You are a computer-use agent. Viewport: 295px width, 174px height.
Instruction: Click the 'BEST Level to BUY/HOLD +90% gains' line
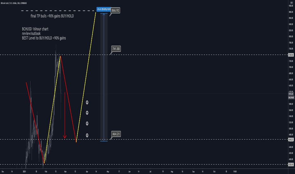(x=44, y=38)
